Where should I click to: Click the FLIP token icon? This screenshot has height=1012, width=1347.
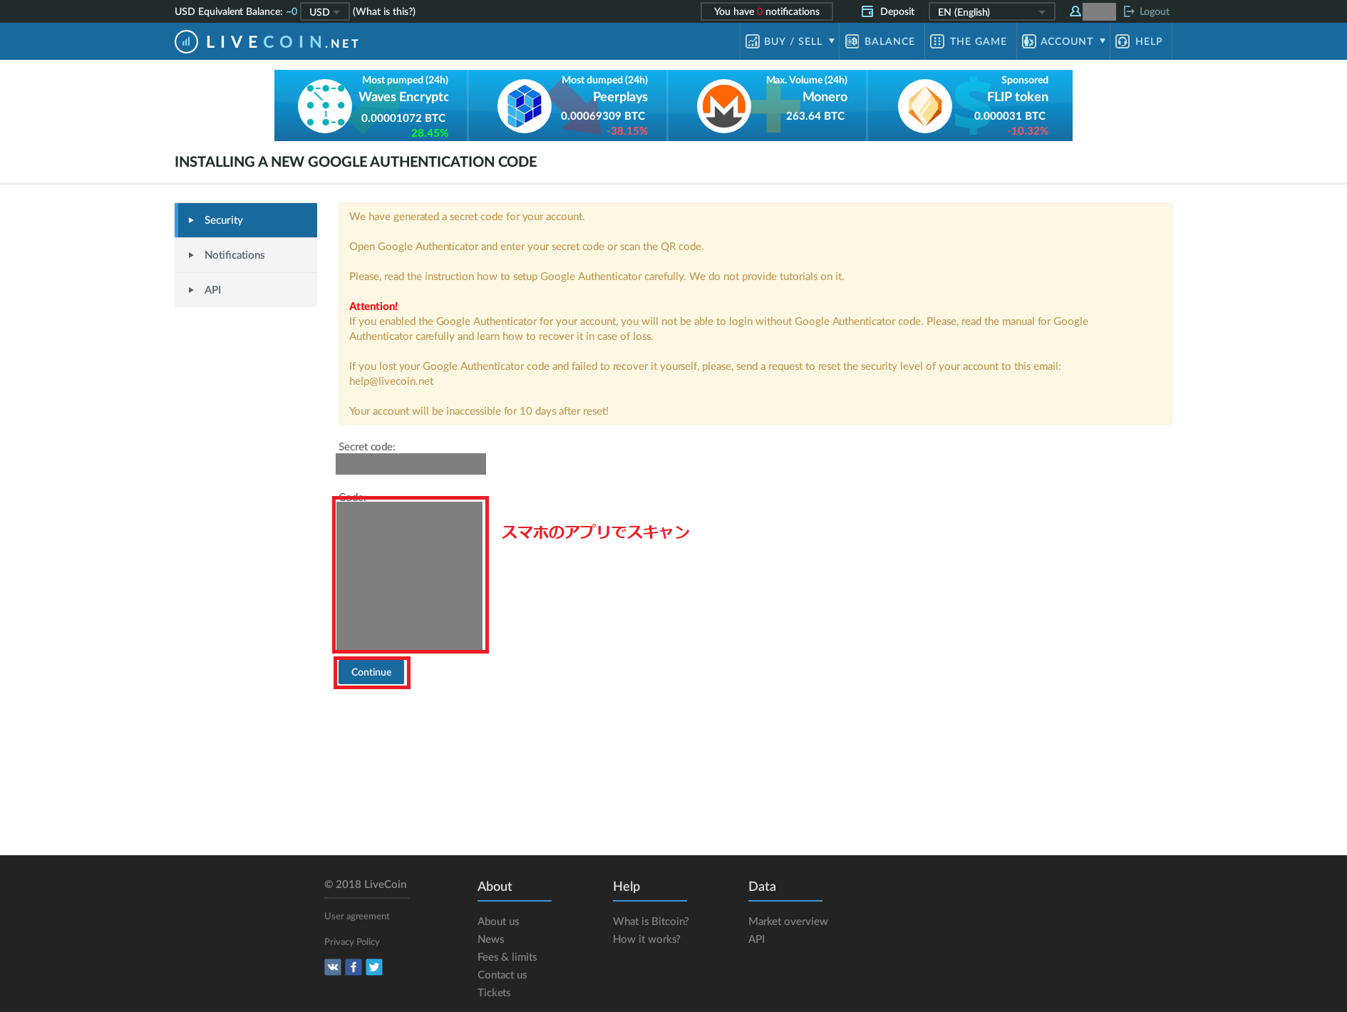point(925,106)
